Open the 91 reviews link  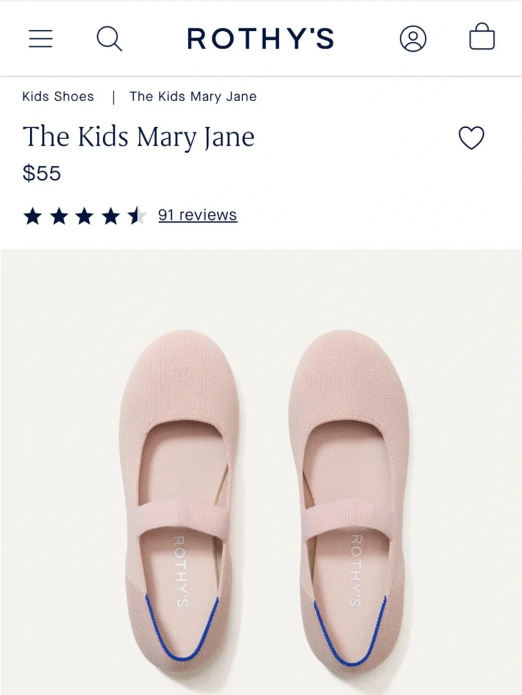coord(198,214)
